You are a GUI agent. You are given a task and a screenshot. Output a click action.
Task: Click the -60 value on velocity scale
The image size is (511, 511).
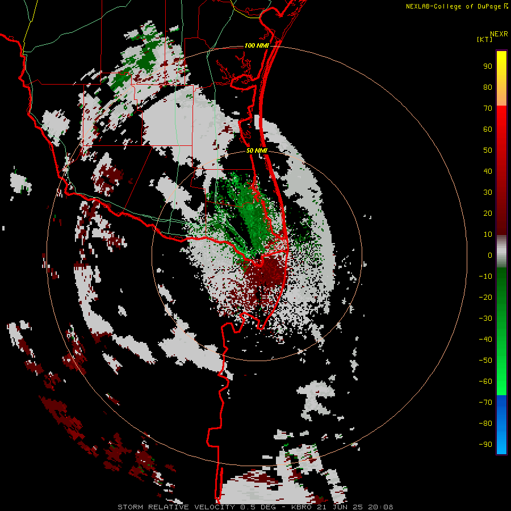click(x=485, y=382)
